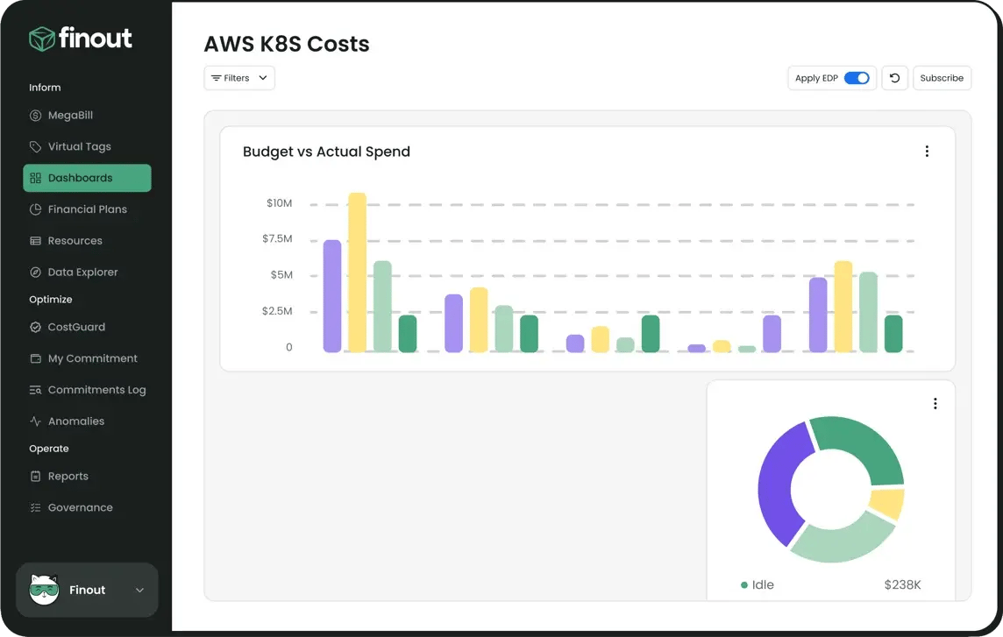
Task: Click the My Commitment icon
Action: pos(35,358)
